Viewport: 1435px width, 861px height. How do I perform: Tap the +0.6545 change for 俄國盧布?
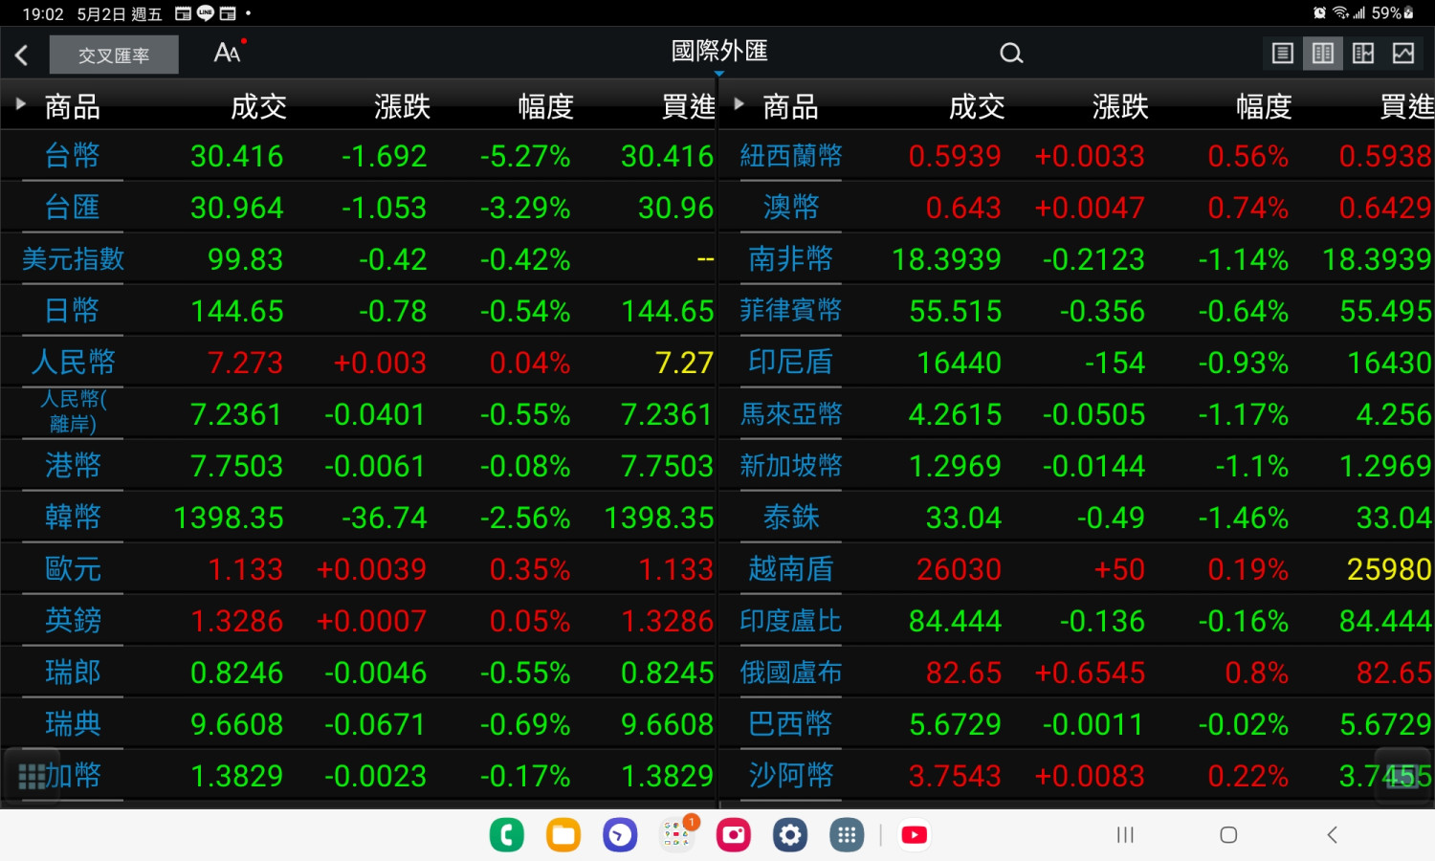[1090, 673]
